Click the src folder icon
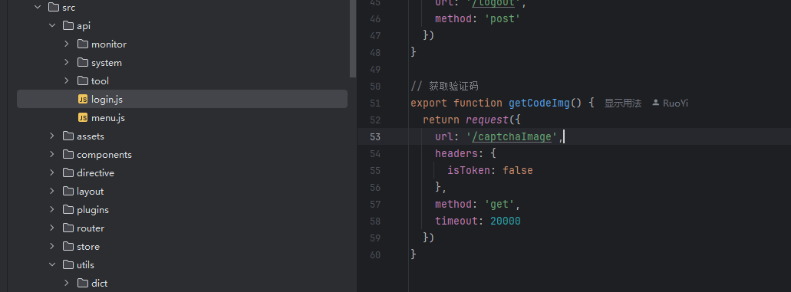The width and height of the screenshot is (791, 292). tap(54, 8)
